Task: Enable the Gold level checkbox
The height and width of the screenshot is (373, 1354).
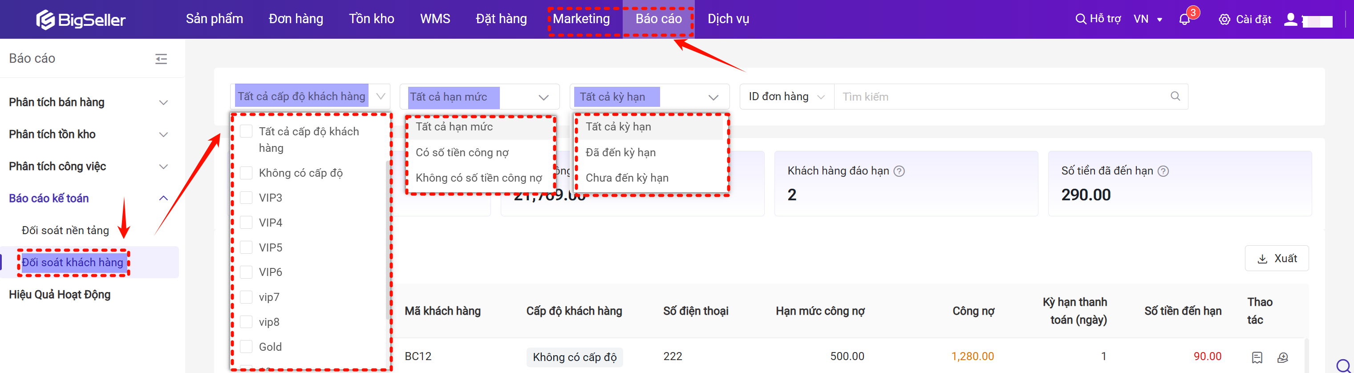Action: tap(246, 347)
